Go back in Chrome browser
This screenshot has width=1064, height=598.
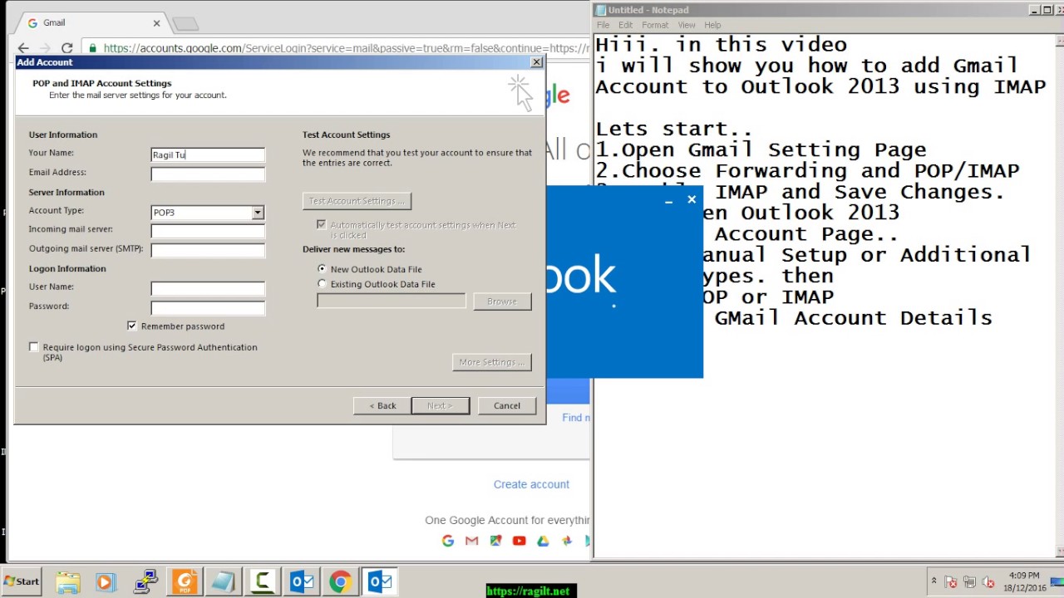(x=23, y=48)
